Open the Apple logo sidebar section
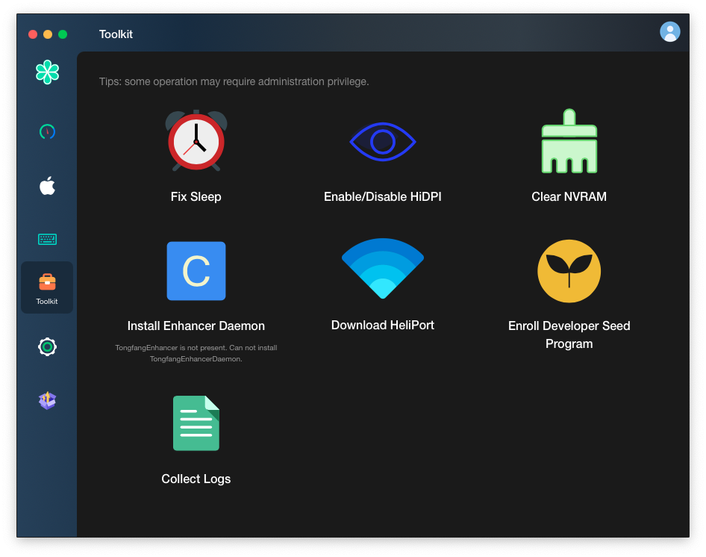 tap(47, 186)
